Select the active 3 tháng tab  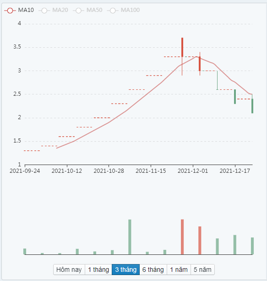pyautogui.click(x=125, y=270)
